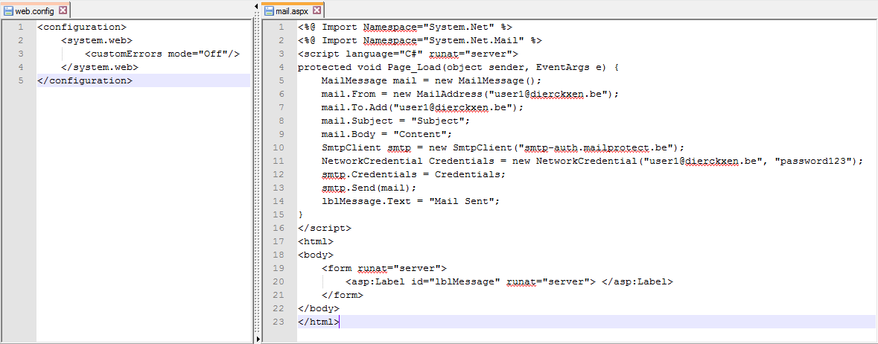Image resolution: width=878 pixels, height=344 pixels.
Task: Click the new SmtpClient line
Action: tap(503, 148)
